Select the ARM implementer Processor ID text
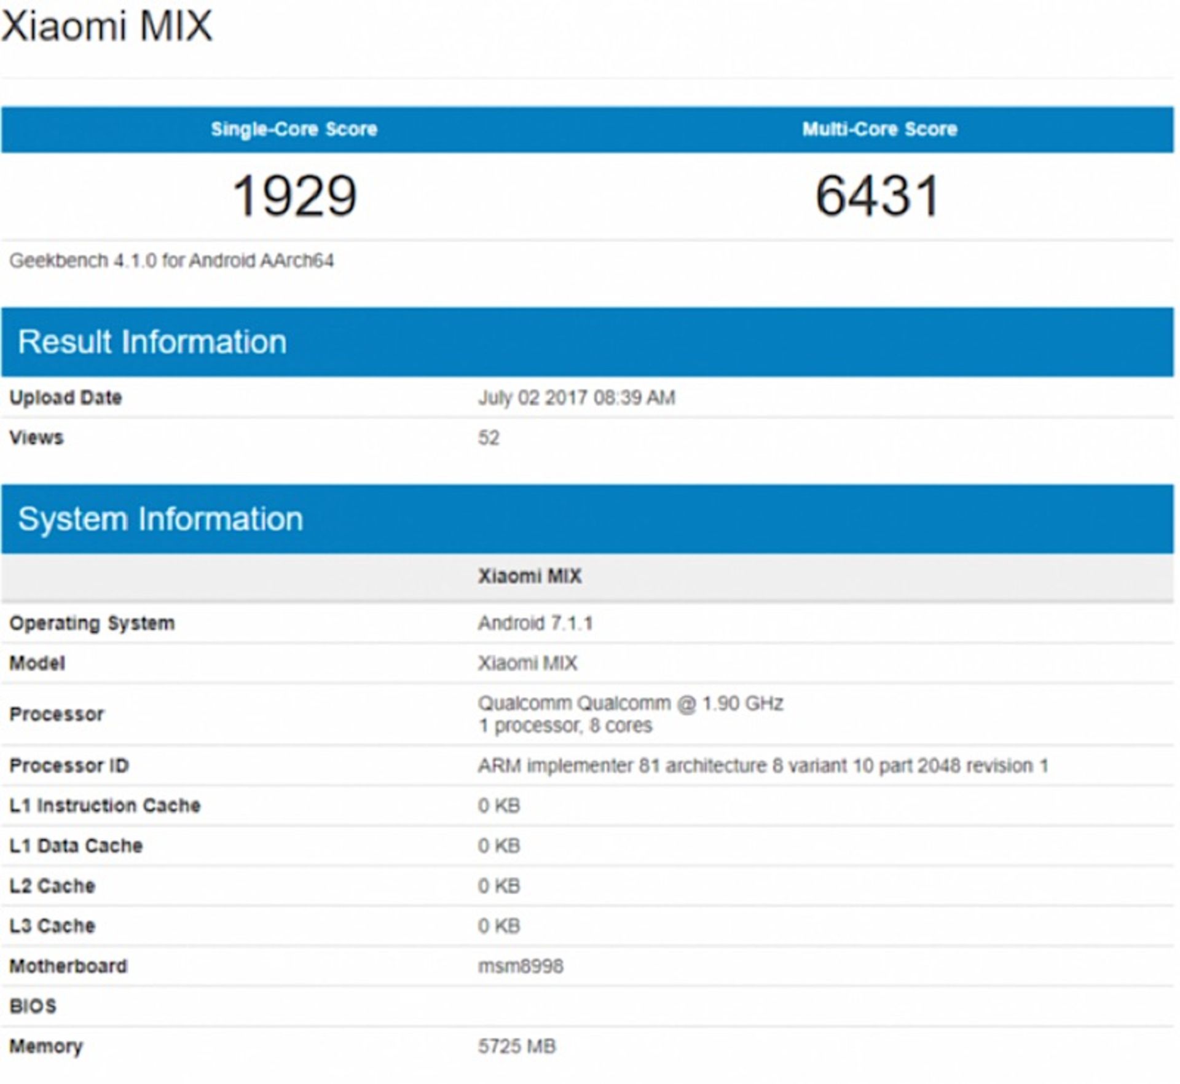 (763, 766)
